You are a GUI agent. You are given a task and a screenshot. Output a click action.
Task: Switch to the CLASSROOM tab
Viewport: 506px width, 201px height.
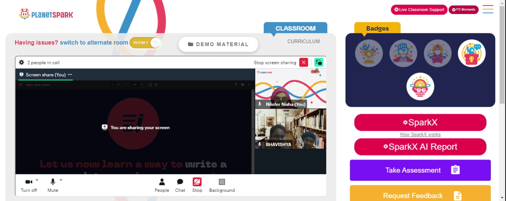point(296,28)
